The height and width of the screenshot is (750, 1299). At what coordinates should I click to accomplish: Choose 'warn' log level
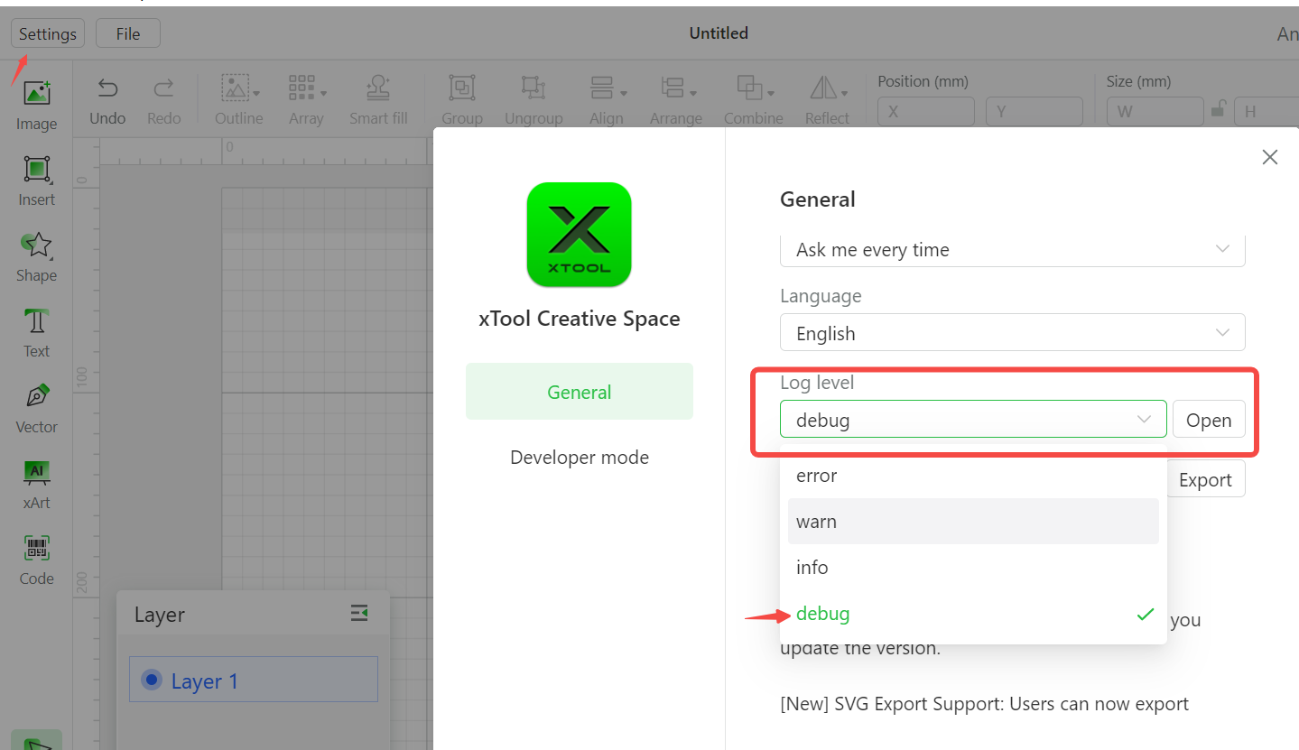point(973,522)
